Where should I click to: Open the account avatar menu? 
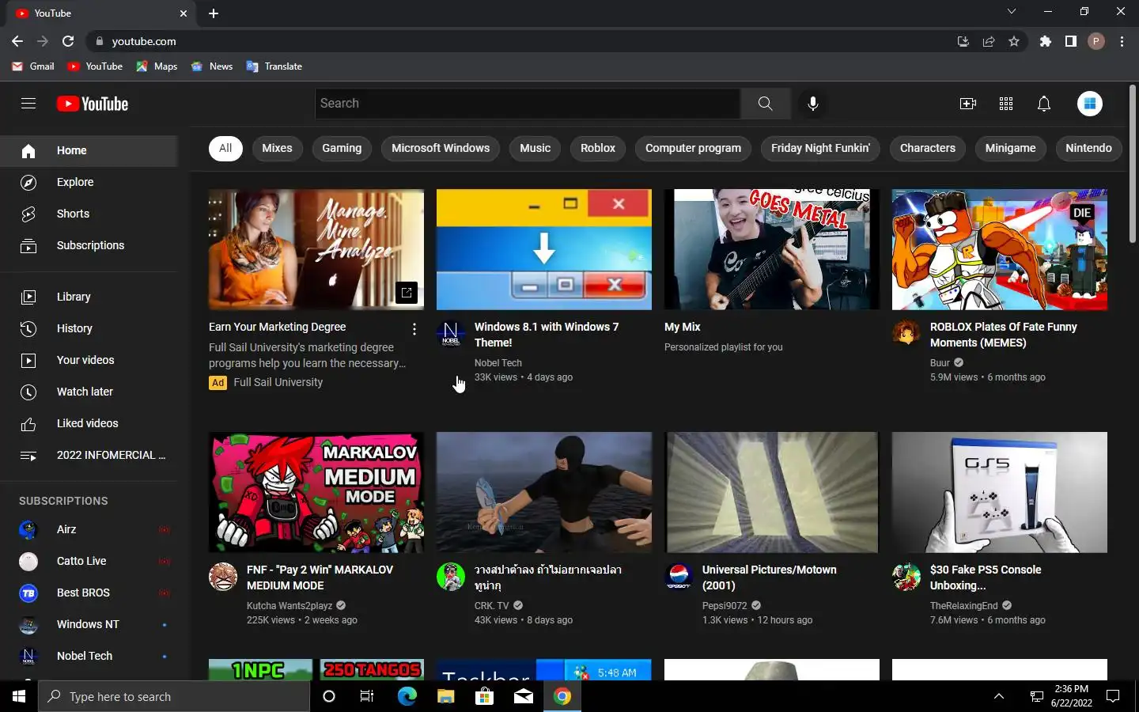click(x=1090, y=104)
